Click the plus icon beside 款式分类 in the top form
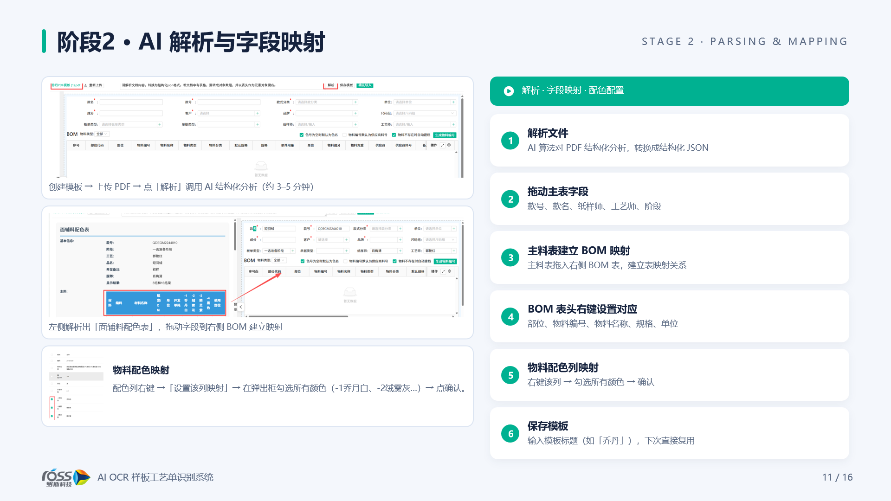 [355, 102]
